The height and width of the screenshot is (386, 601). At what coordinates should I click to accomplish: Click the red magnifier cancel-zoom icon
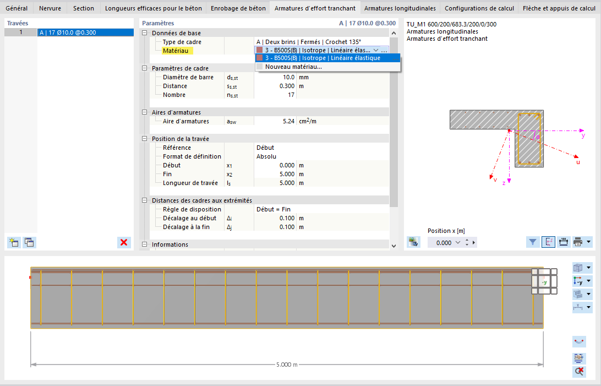(x=579, y=371)
